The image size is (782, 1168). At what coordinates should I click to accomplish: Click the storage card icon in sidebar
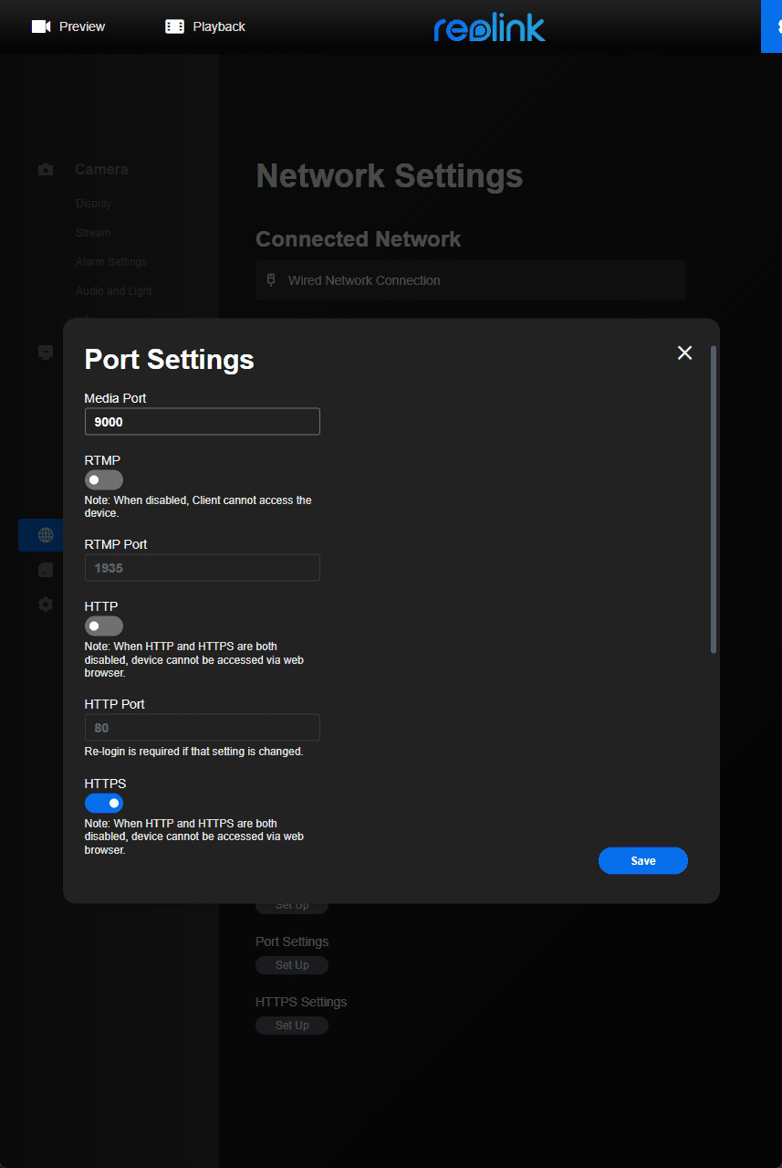pos(46,570)
